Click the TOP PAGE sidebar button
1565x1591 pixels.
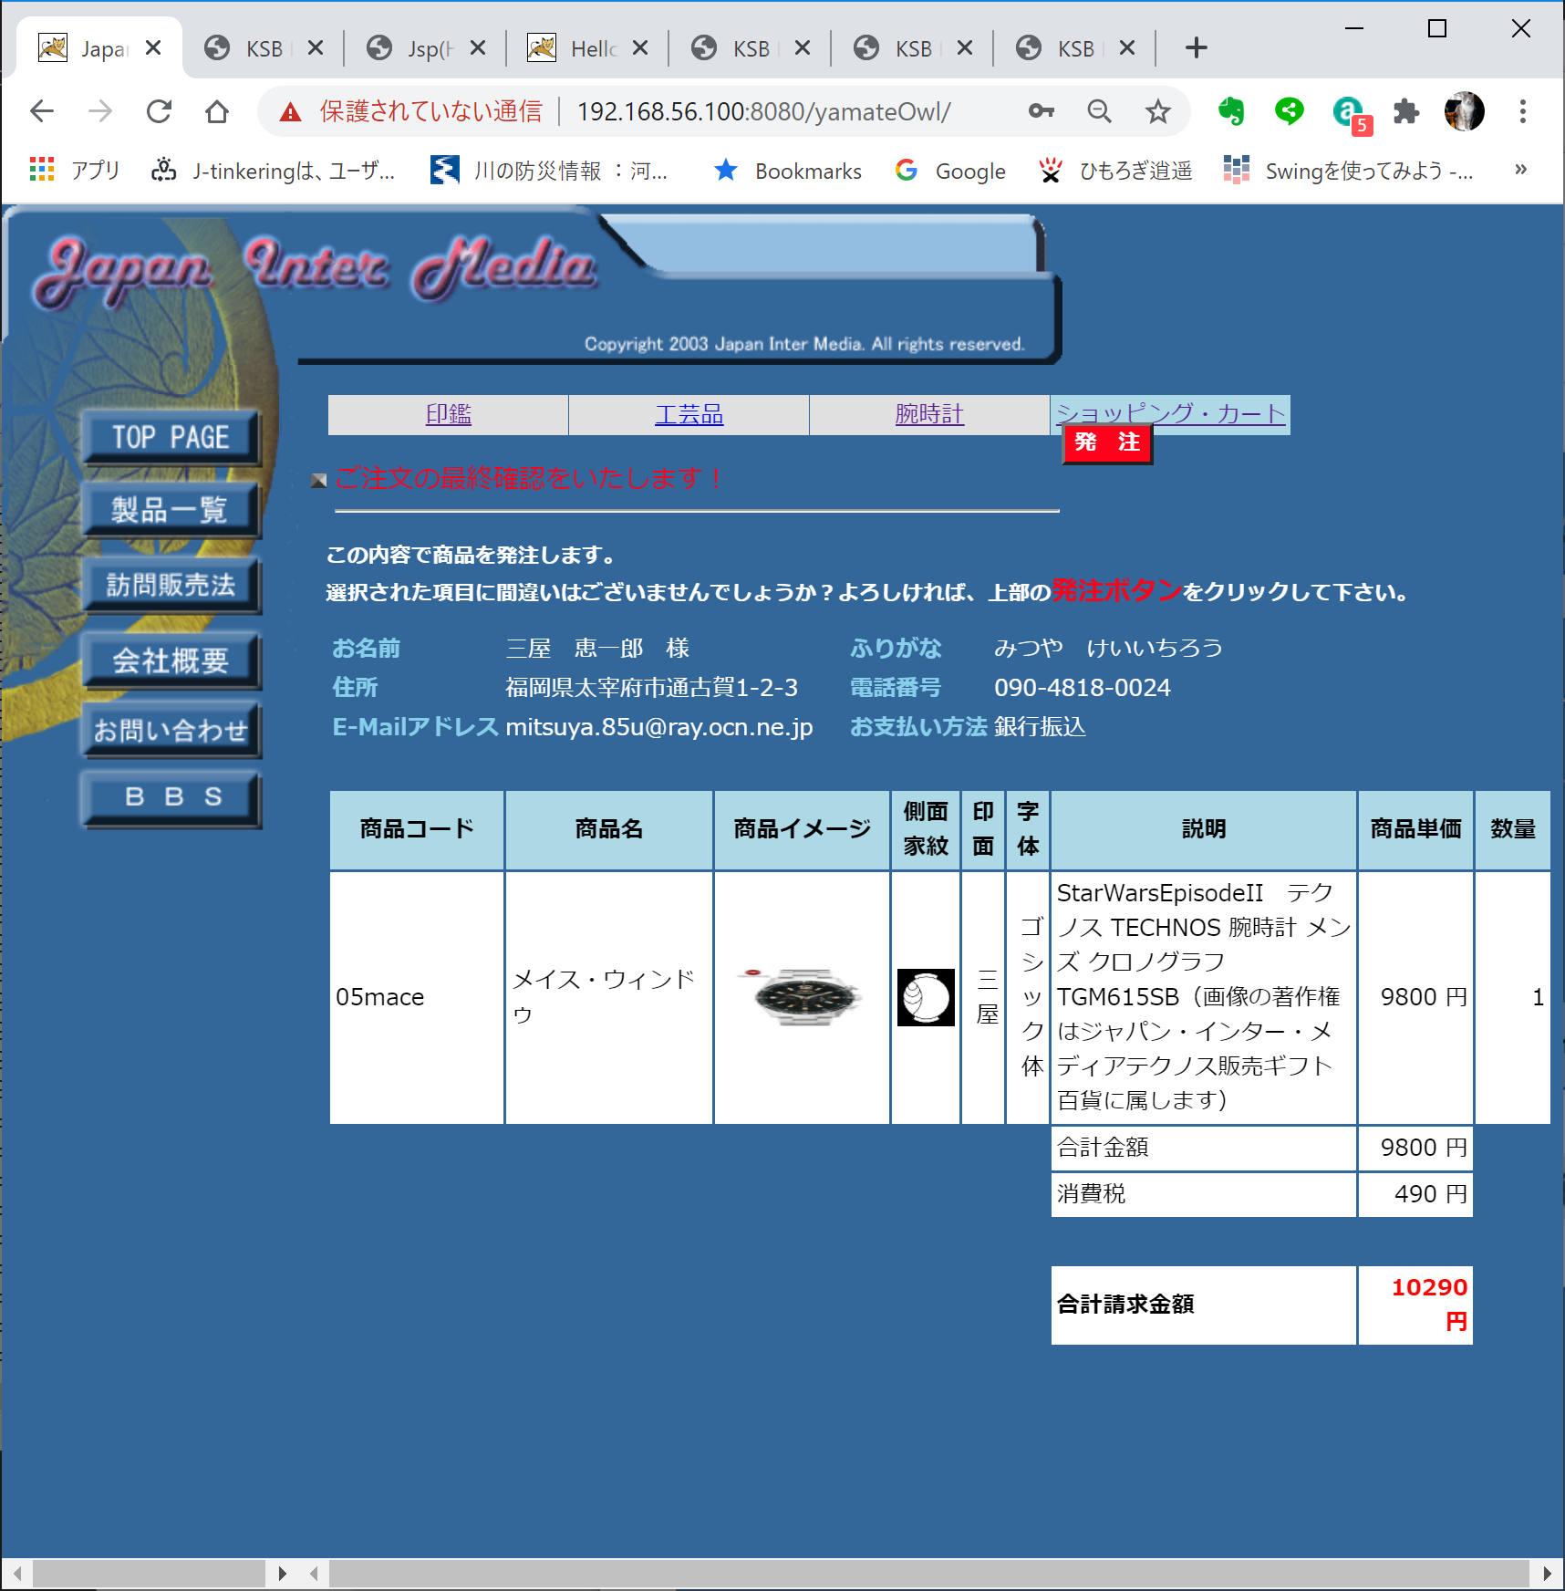pyautogui.click(x=171, y=438)
